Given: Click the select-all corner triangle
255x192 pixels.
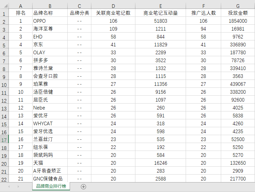Looking at the screenshot, I should tap(6, 6).
